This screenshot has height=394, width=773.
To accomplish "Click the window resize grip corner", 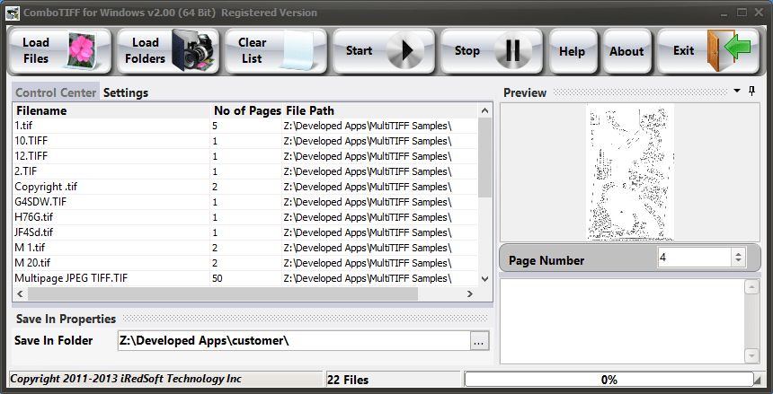I will coord(757,380).
